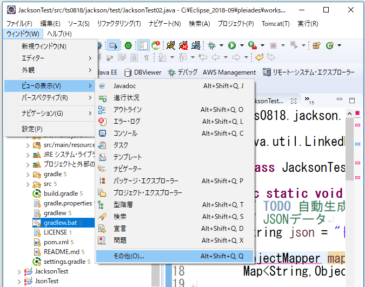Click the 検索 flashlight icon

(x=102, y=217)
